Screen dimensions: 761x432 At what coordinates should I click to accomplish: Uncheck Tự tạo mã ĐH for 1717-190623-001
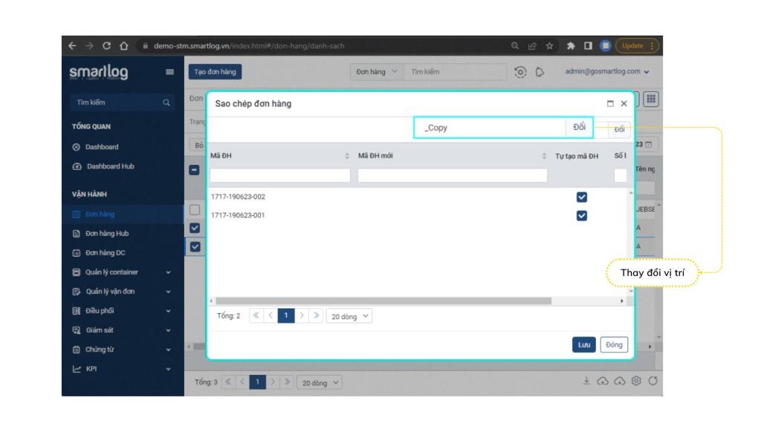point(582,215)
